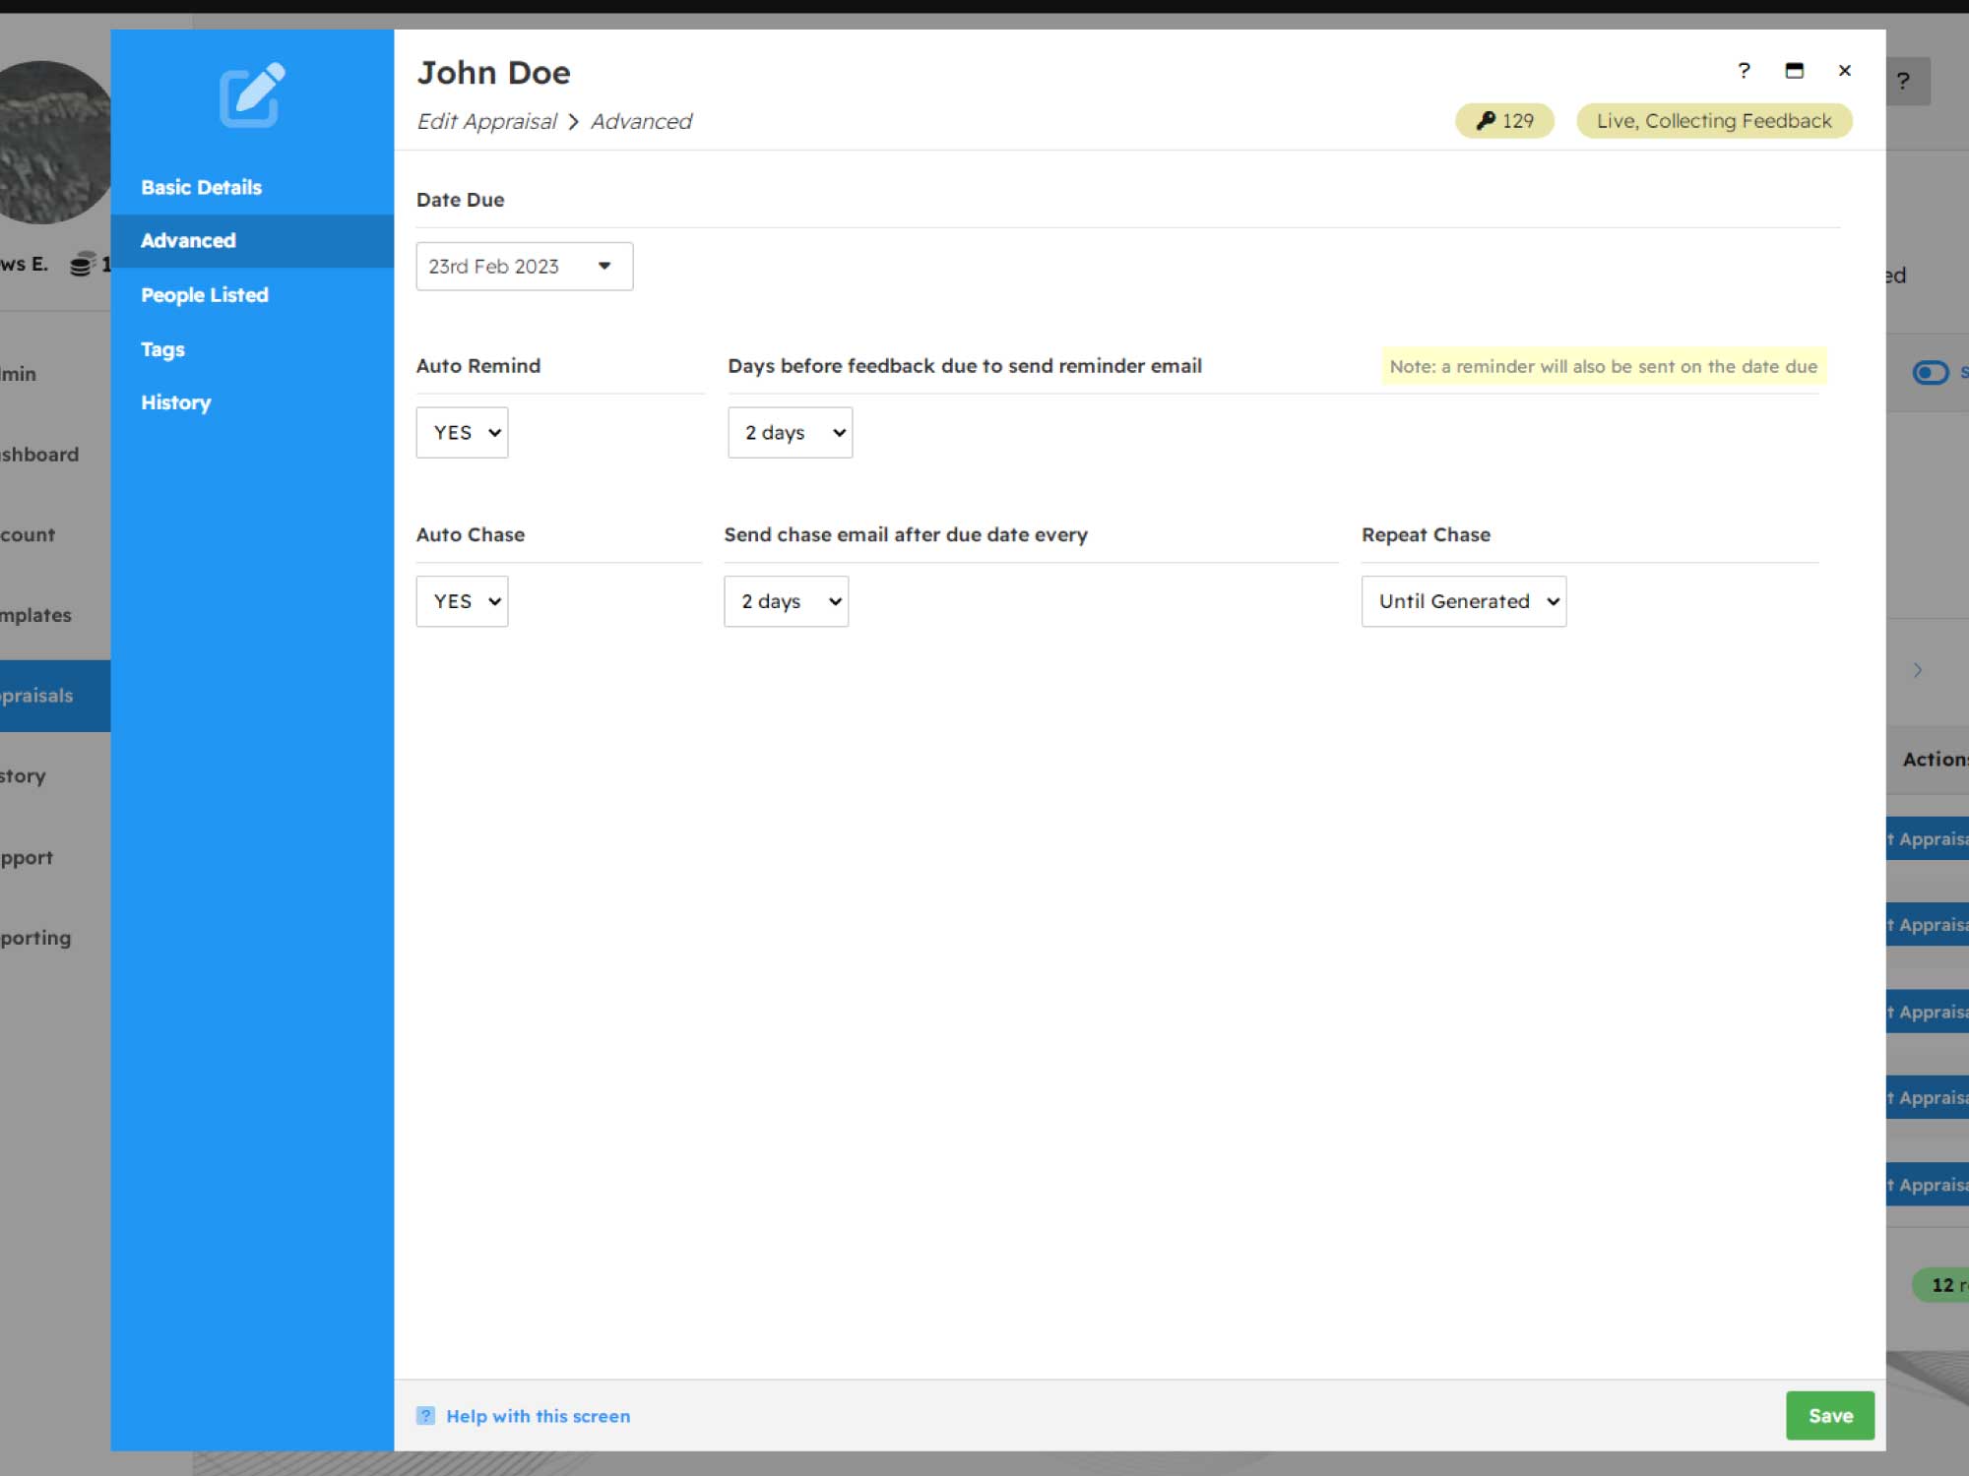The width and height of the screenshot is (1969, 1476).
Task: Change reminder days before due dropdown
Action: pyautogui.click(x=790, y=433)
